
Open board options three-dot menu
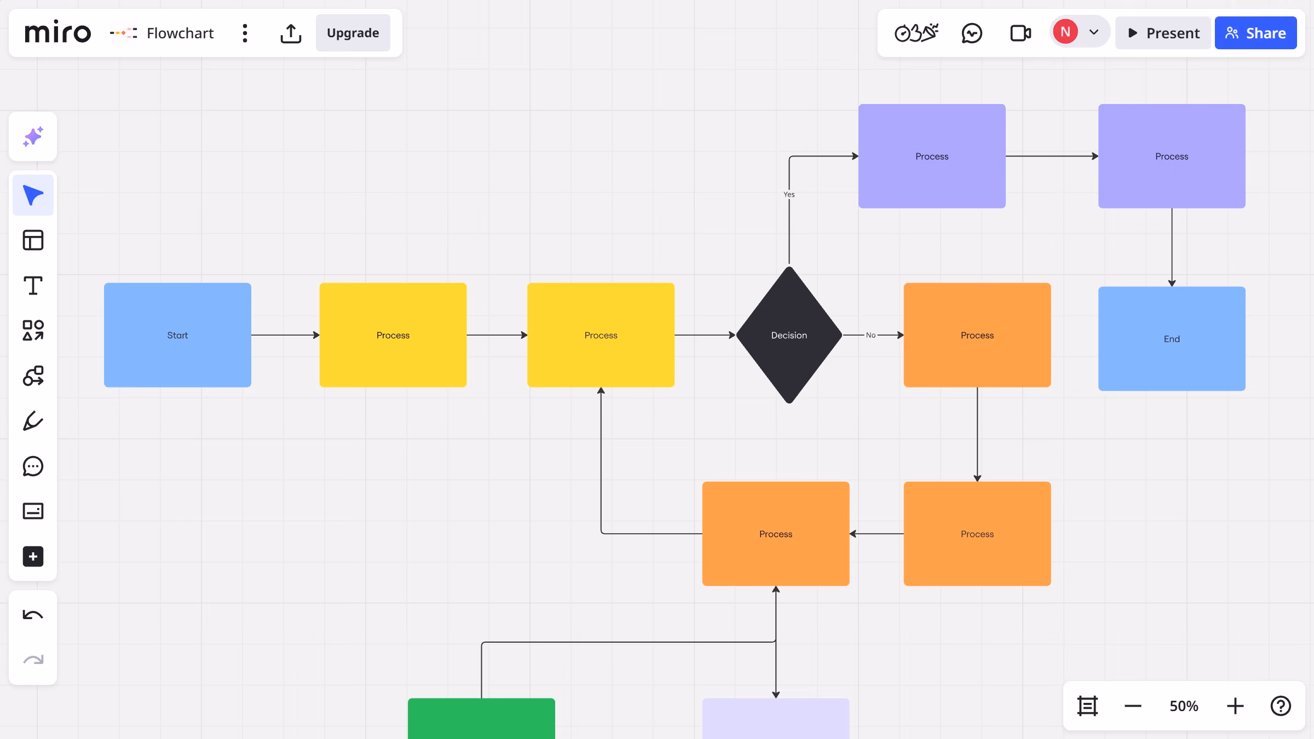(x=245, y=33)
